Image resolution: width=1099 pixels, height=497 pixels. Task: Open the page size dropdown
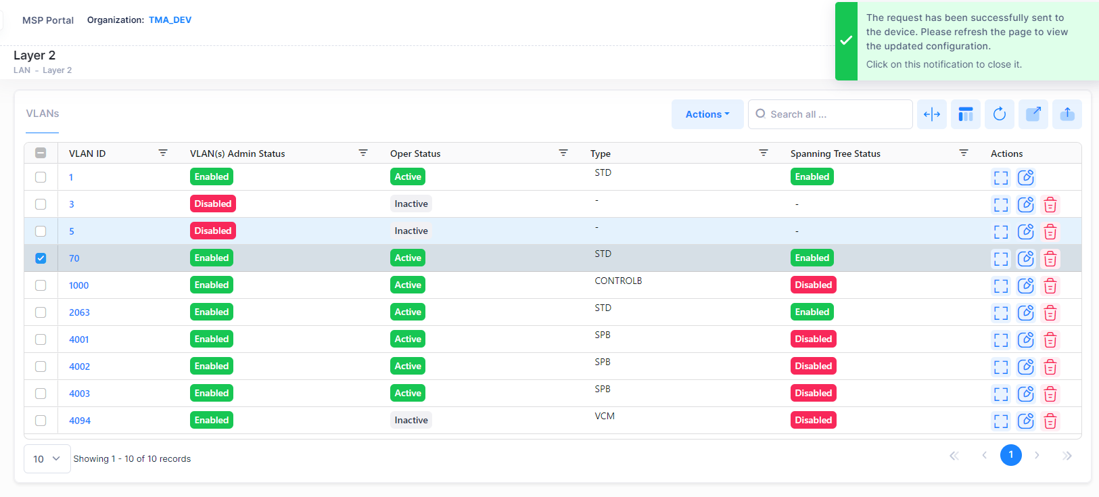click(47, 458)
